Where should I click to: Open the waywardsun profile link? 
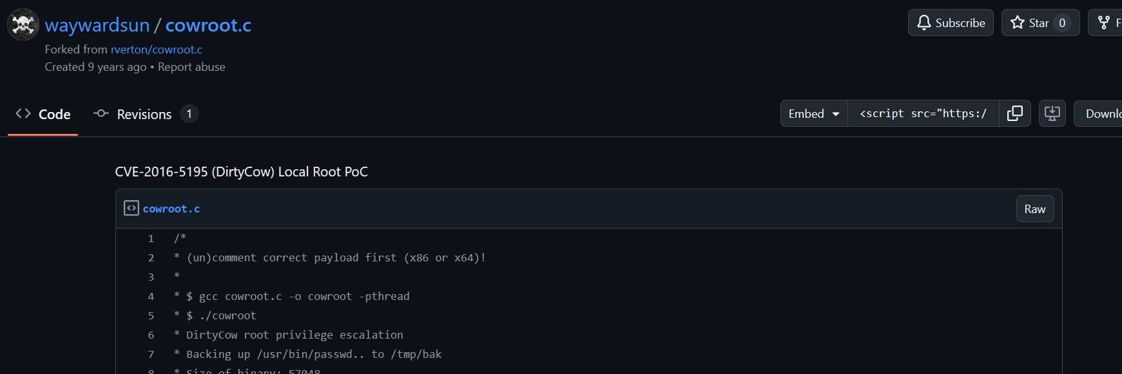click(97, 25)
